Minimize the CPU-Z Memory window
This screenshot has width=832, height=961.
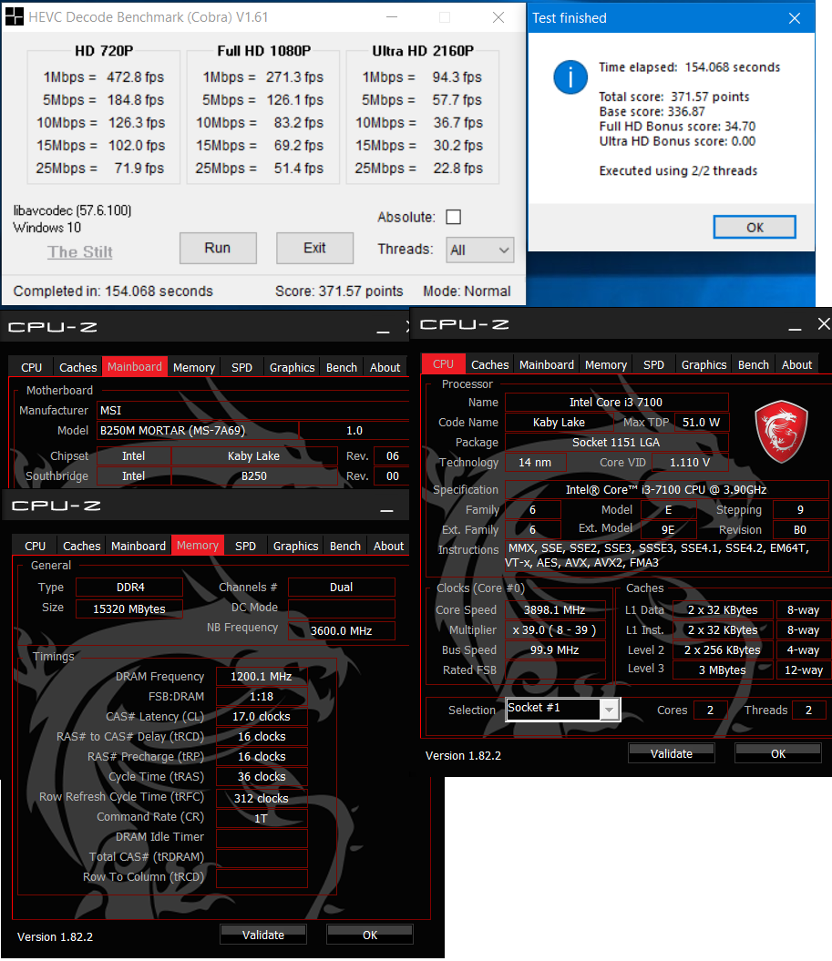point(386,510)
